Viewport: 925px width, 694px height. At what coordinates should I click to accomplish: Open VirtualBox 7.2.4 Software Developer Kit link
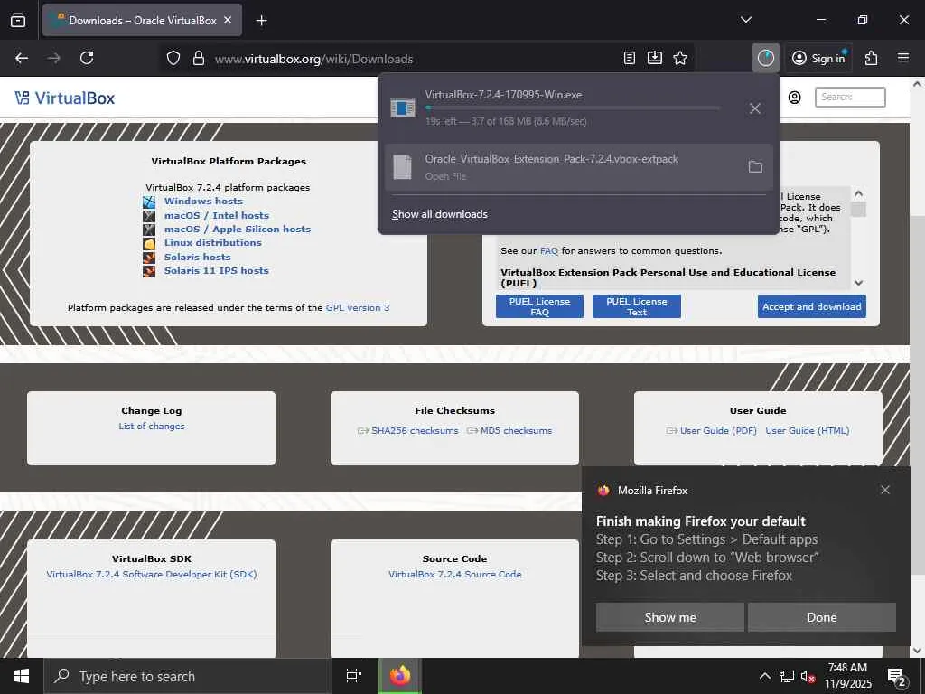click(x=152, y=574)
